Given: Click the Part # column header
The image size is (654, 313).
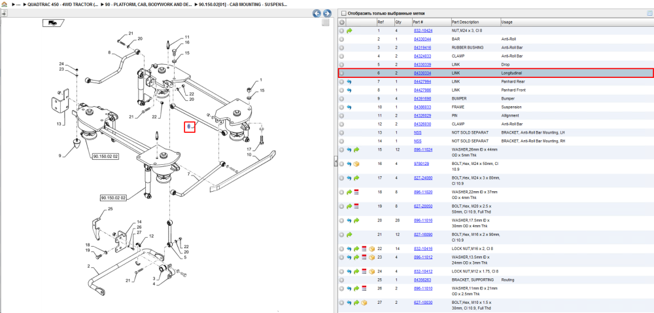Looking at the screenshot, I should (x=418, y=22).
